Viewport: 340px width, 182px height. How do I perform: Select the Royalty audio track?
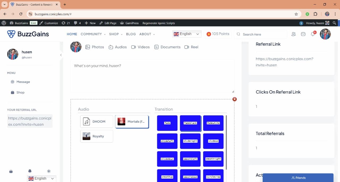[97, 136]
